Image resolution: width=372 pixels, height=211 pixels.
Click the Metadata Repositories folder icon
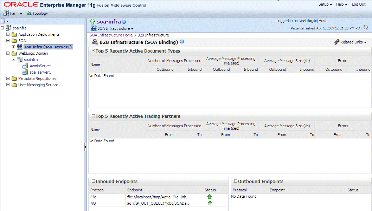(14, 79)
